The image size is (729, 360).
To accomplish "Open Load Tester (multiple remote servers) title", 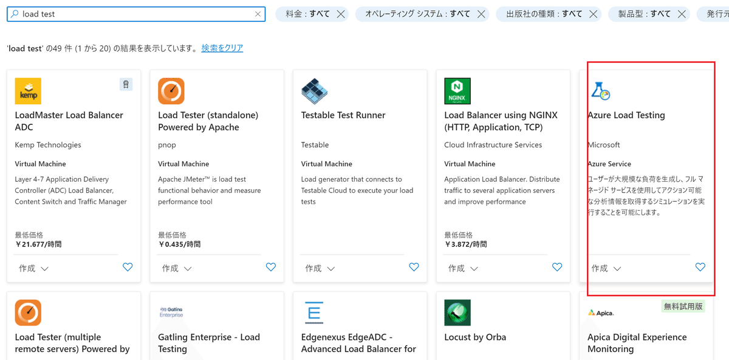I will pyautogui.click(x=72, y=343).
